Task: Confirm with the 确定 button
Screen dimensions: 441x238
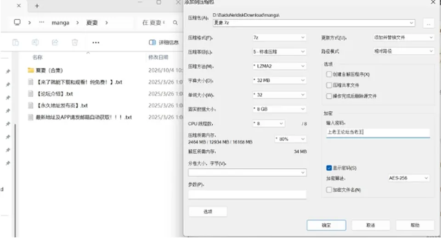Action: (x=326, y=225)
